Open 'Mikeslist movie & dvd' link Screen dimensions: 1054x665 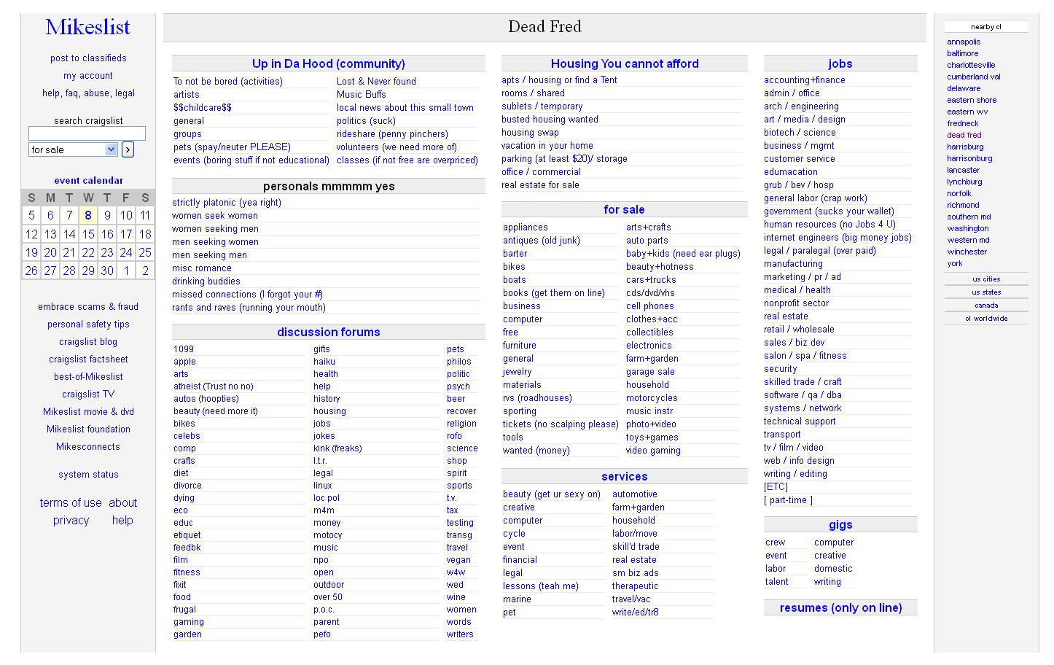[88, 412]
